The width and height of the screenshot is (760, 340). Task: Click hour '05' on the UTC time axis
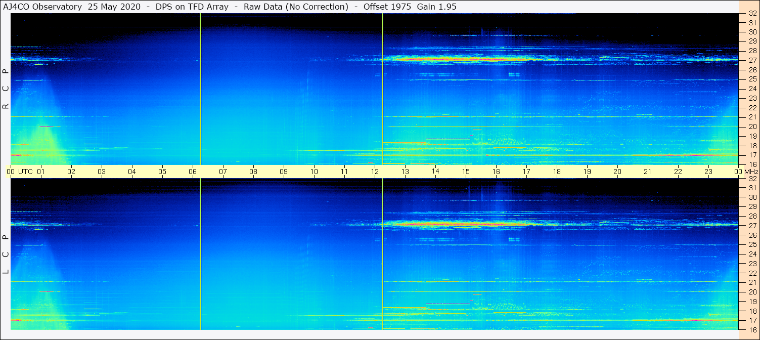pyautogui.click(x=162, y=172)
